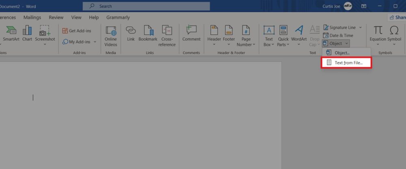Toggle ribbon display options icon
The height and width of the screenshot is (169, 406).
363,6
